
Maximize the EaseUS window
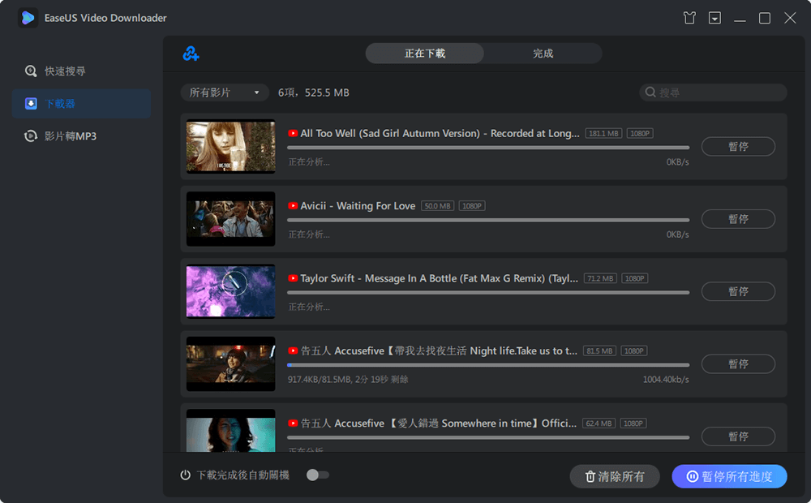click(765, 18)
